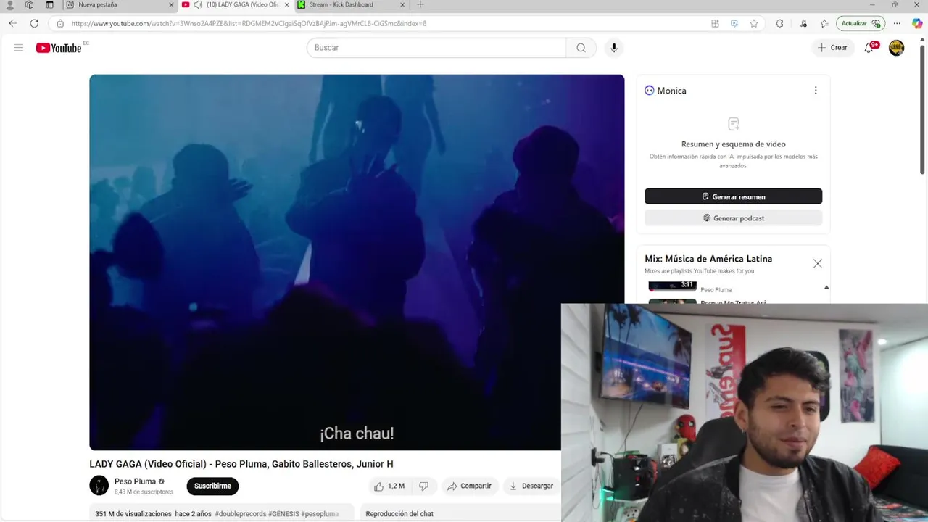Start voice search with the microphone icon
The image size is (928, 522).
tap(614, 48)
